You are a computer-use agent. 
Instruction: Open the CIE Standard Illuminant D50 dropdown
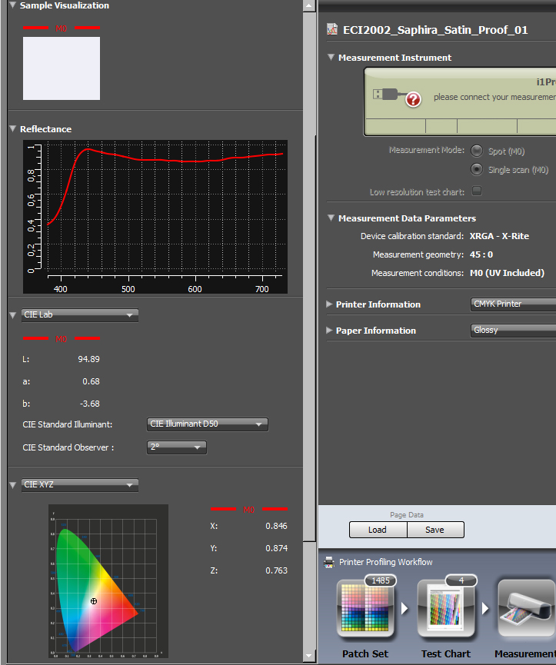(x=208, y=424)
